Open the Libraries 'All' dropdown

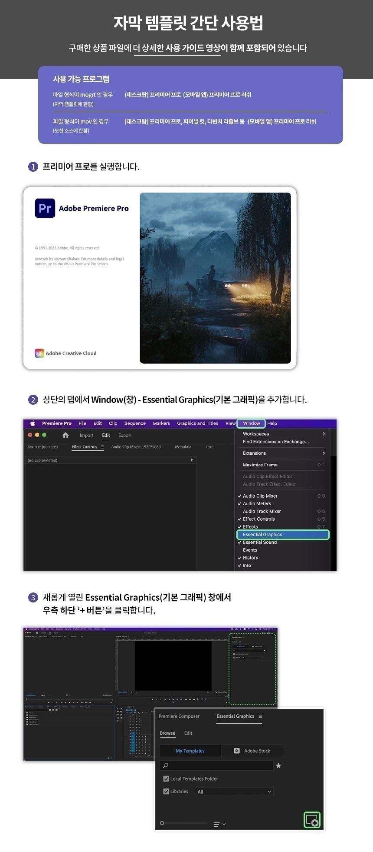tap(234, 792)
